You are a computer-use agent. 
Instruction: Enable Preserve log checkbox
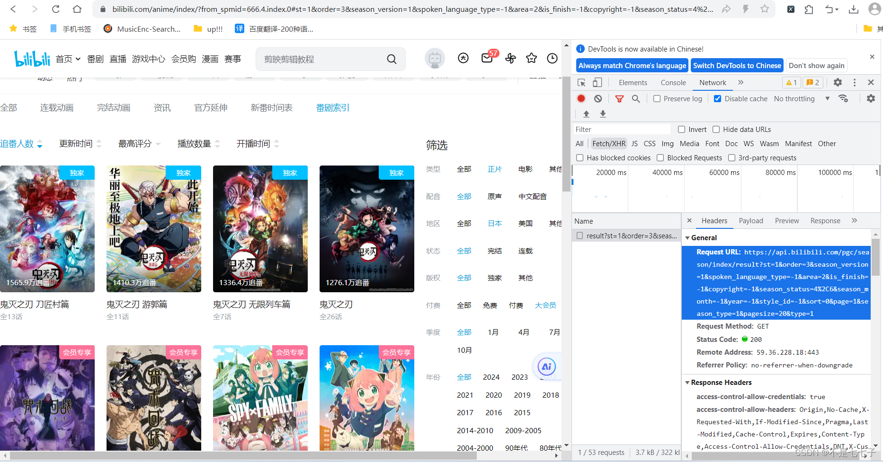pyautogui.click(x=657, y=99)
